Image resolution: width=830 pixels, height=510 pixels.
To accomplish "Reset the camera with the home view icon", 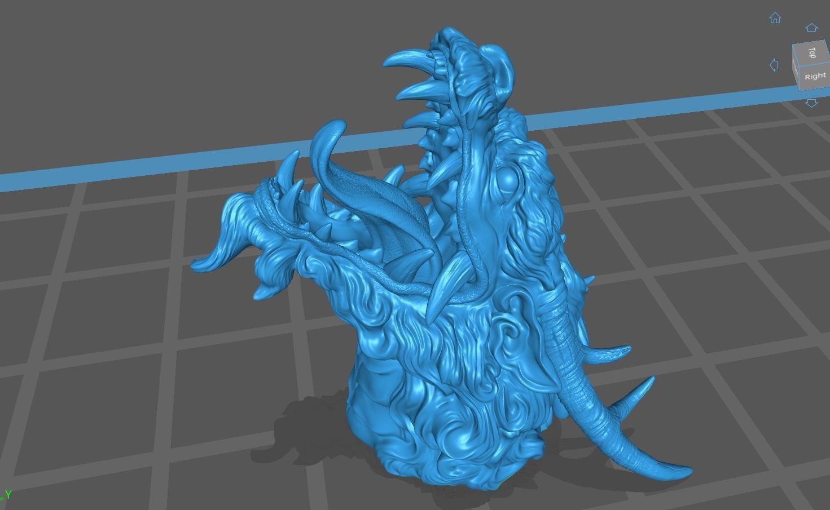I will (x=775, y=18).
